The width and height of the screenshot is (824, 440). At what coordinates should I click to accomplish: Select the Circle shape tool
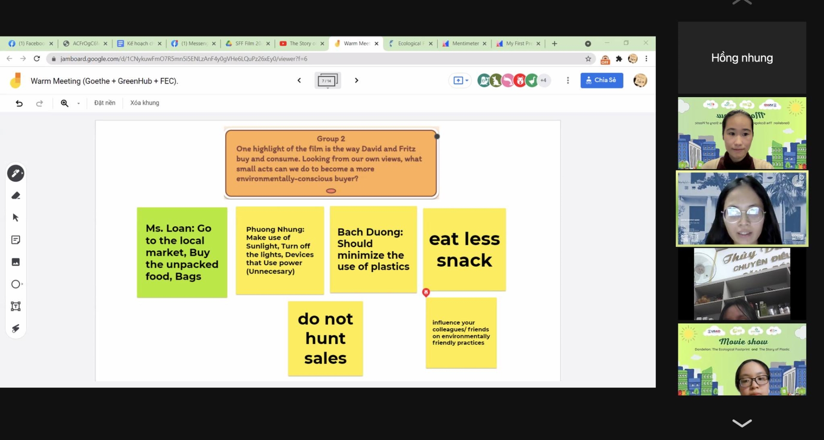click(x=15, y=284)
